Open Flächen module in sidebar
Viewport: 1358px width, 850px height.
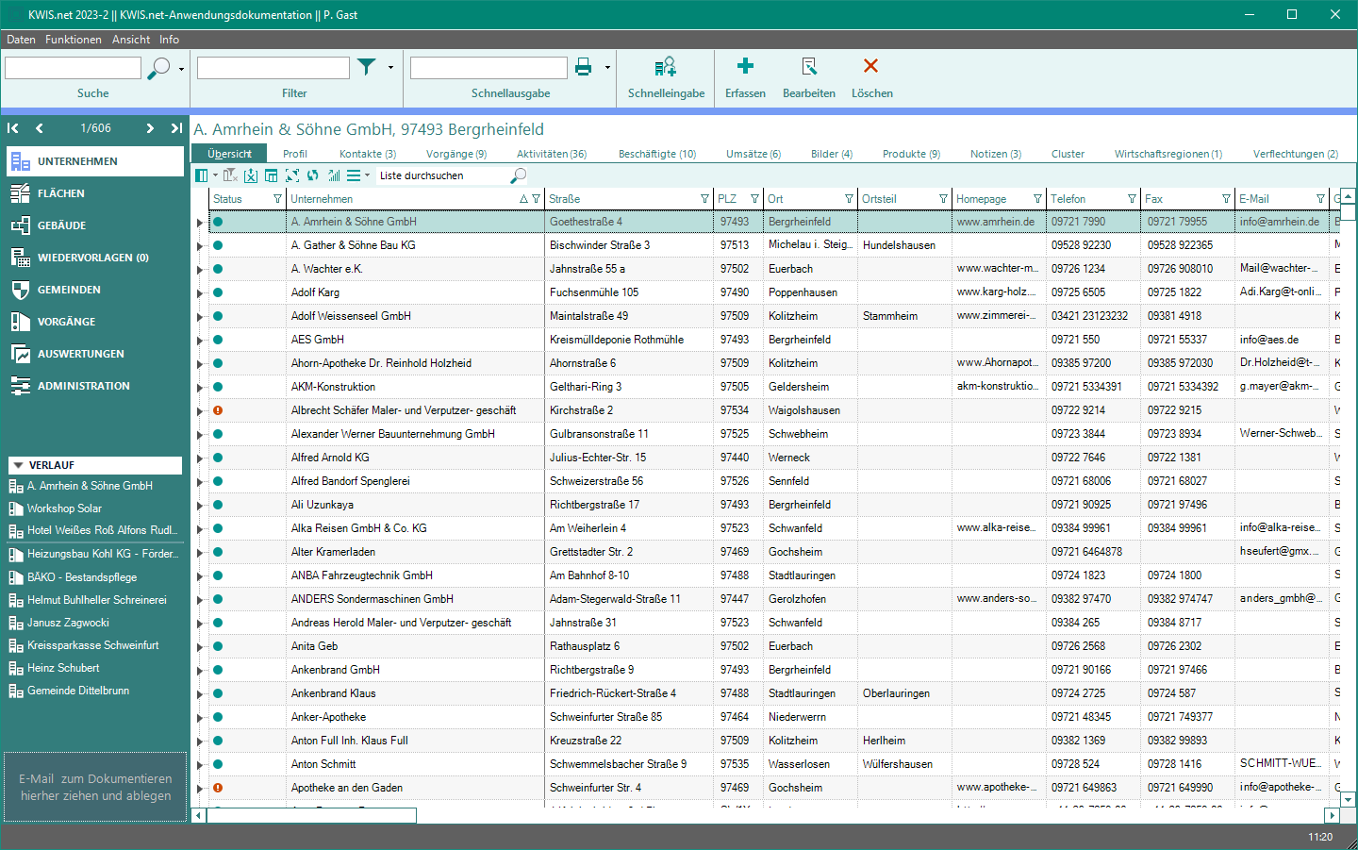(94, 193)
